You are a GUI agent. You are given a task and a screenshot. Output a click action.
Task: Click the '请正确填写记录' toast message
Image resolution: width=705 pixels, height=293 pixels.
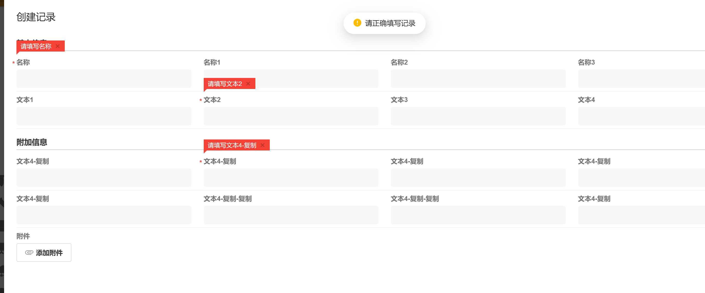(390, 23)
